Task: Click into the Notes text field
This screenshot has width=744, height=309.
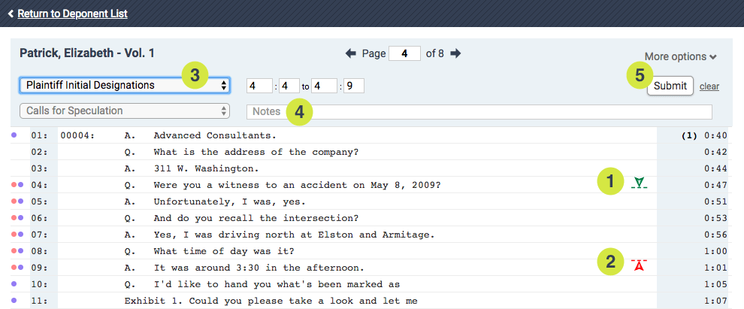Action: tap(479, 111)
